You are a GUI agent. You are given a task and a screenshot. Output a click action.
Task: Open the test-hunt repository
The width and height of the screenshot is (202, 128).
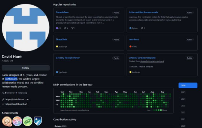coord(134,39)
